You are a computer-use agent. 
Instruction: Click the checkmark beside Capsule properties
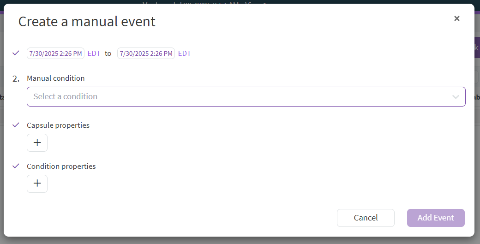click(x=16, y=125)
